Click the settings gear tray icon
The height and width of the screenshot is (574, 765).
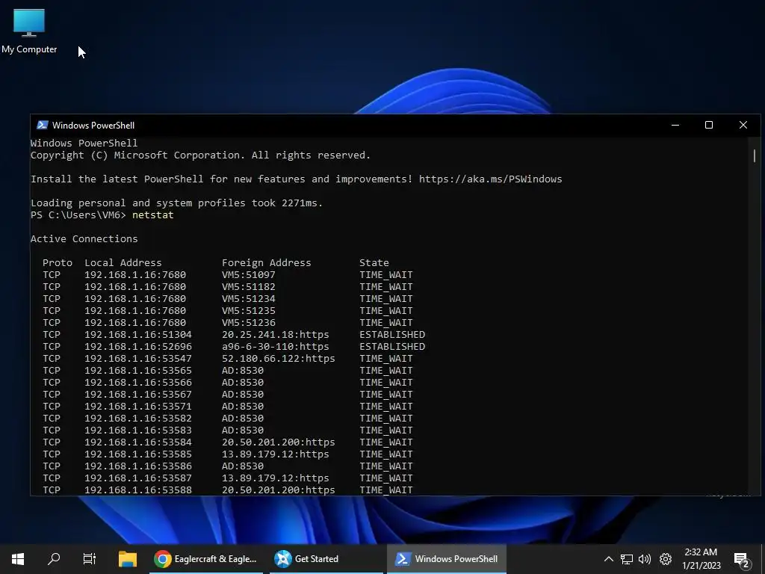pyautogui.click(x=666, y=559)
